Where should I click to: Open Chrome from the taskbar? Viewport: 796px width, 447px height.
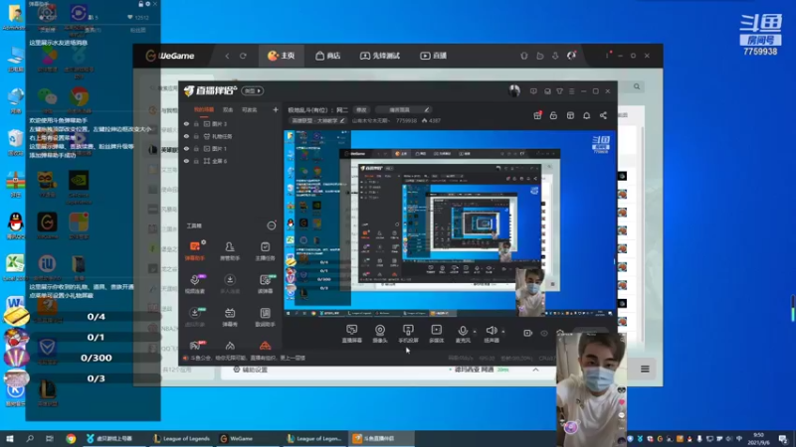click(x=71, y=438)
